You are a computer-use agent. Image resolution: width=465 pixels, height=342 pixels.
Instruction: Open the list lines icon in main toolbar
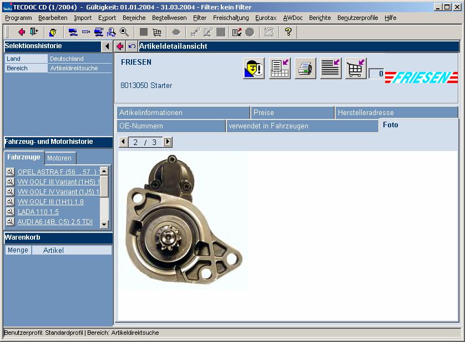click(x=144, y=32)
